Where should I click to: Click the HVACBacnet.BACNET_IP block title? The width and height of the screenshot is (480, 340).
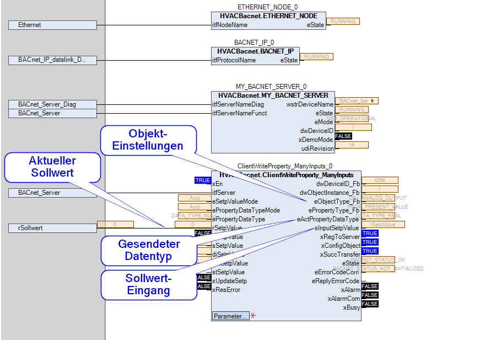[255, 51]
